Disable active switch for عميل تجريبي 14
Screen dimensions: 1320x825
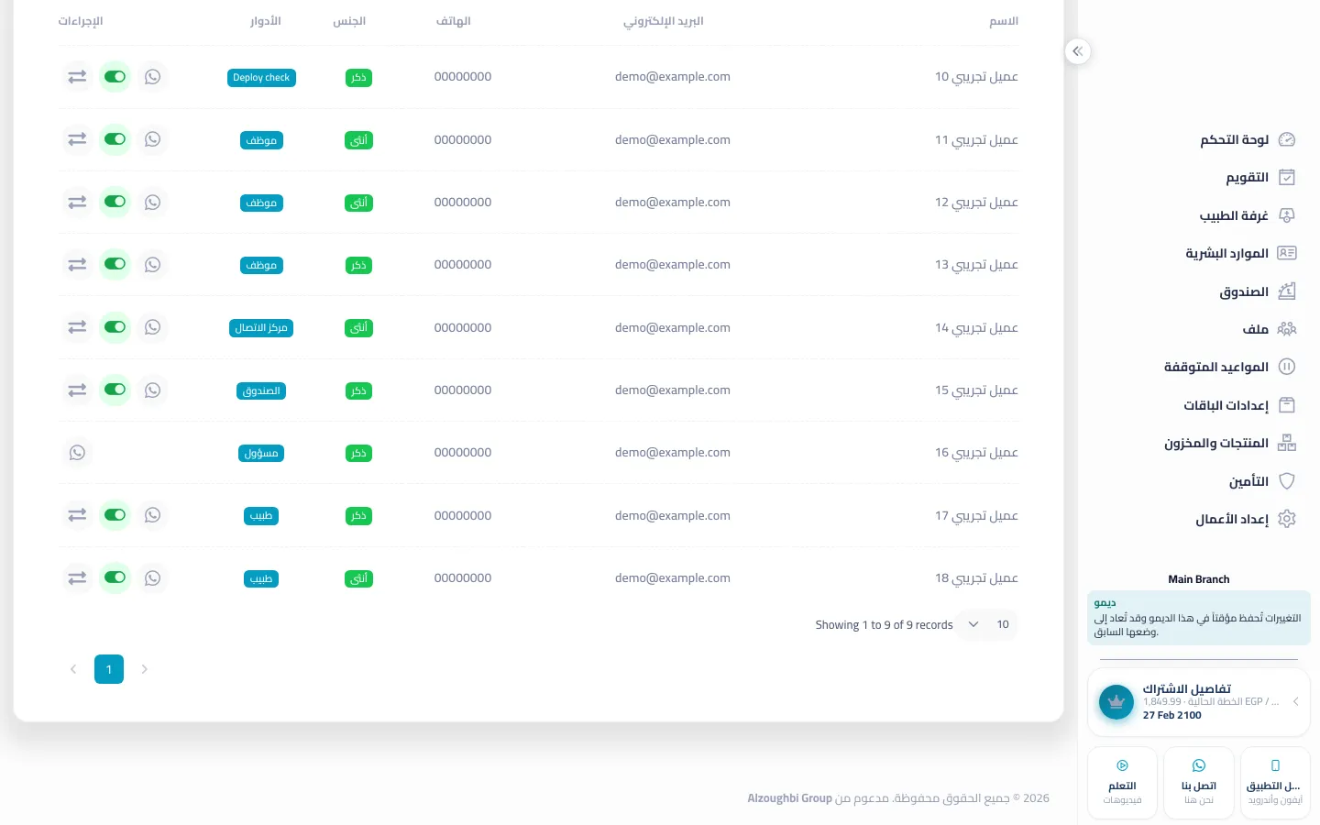point(115,327)
